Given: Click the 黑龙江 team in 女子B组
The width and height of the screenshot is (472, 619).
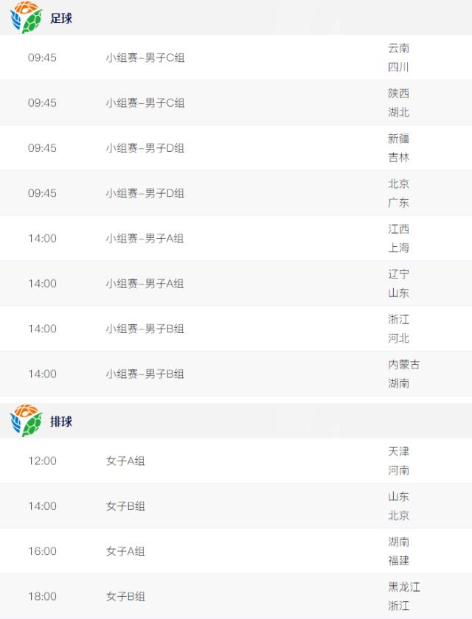Looking at the screenshot, I should click(x=404, y=590).
